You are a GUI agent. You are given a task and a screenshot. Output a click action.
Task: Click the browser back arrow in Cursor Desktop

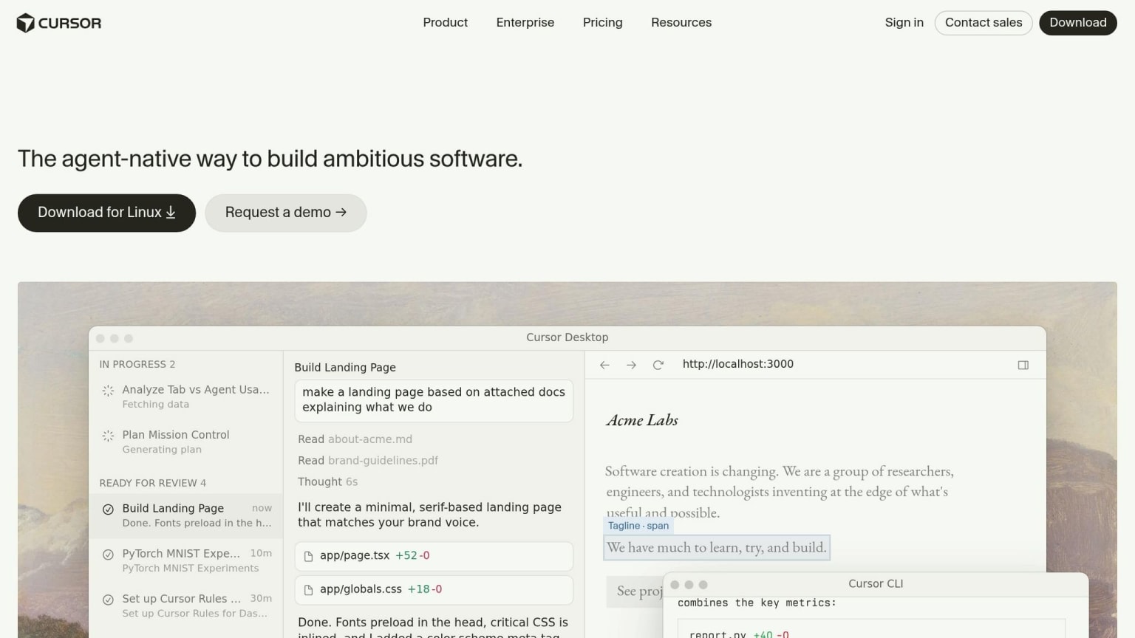[604, 365]
